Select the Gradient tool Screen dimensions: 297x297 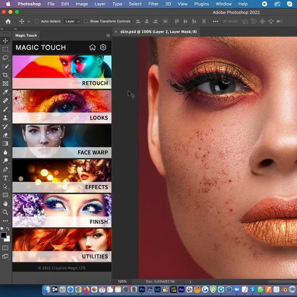click(x=5, y=144)
